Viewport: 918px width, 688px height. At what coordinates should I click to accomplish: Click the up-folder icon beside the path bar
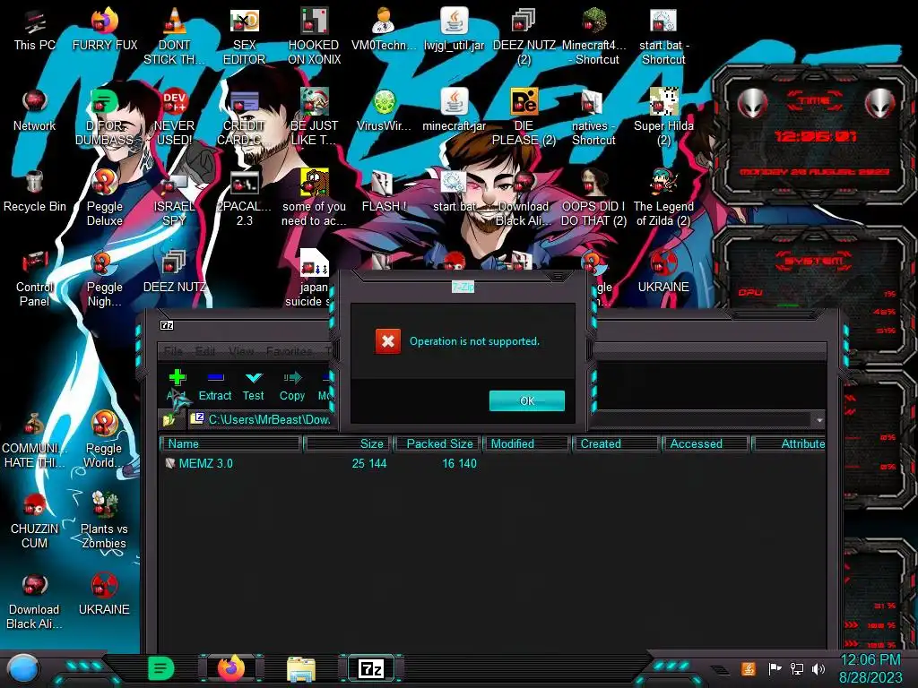pos(169,419)
